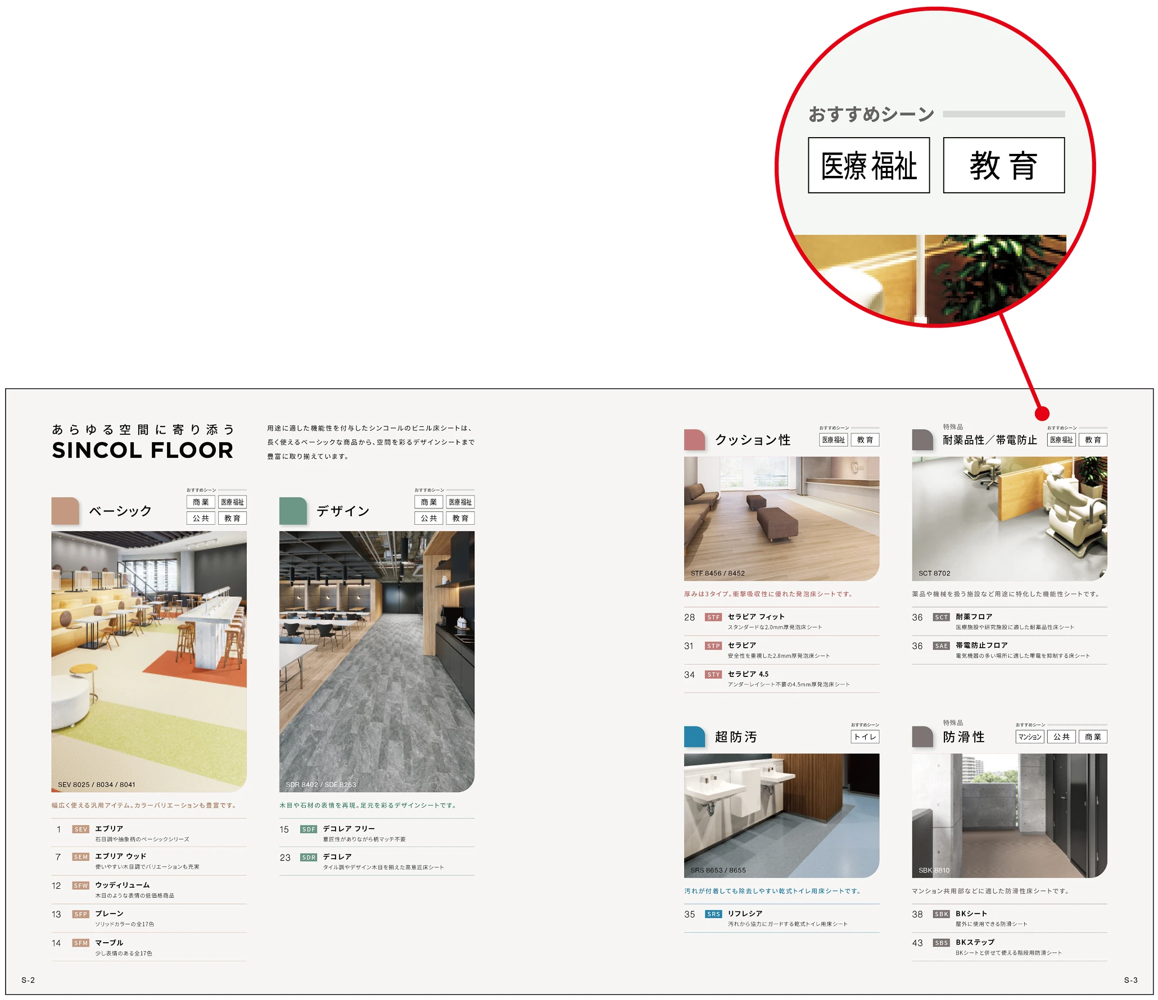Click the blue swatch beside 超防汚 heading

coord(694,737)
